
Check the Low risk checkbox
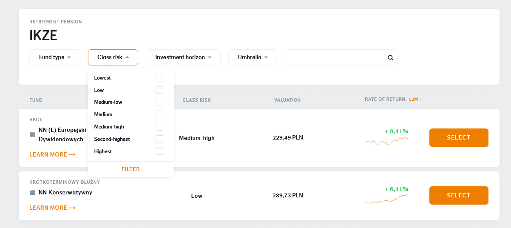(159, 90)
